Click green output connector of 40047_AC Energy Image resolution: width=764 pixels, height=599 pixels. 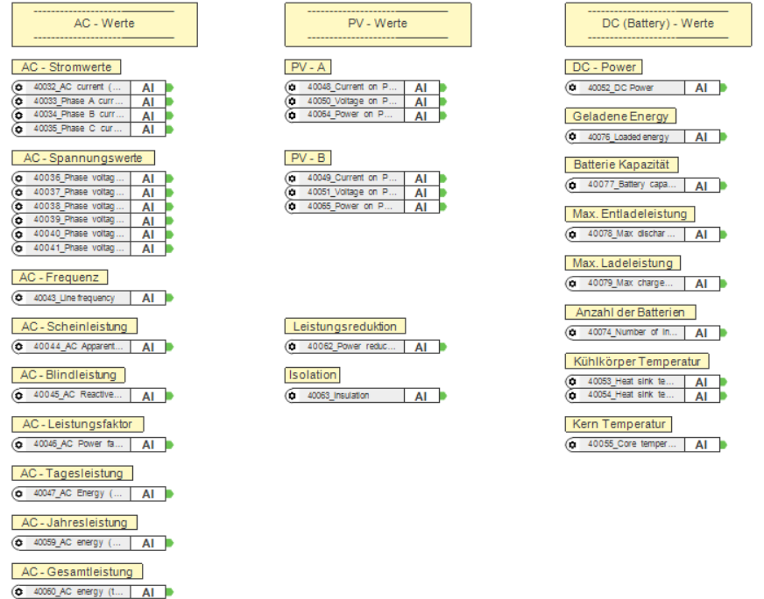pos(170,494)
